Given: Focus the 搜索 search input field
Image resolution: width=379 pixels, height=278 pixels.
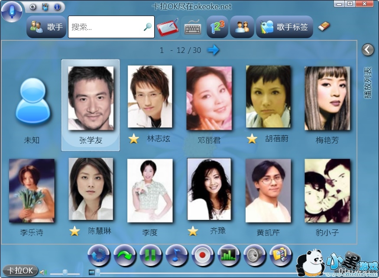Looking at the screenshot, I should [x=111, y=27].
